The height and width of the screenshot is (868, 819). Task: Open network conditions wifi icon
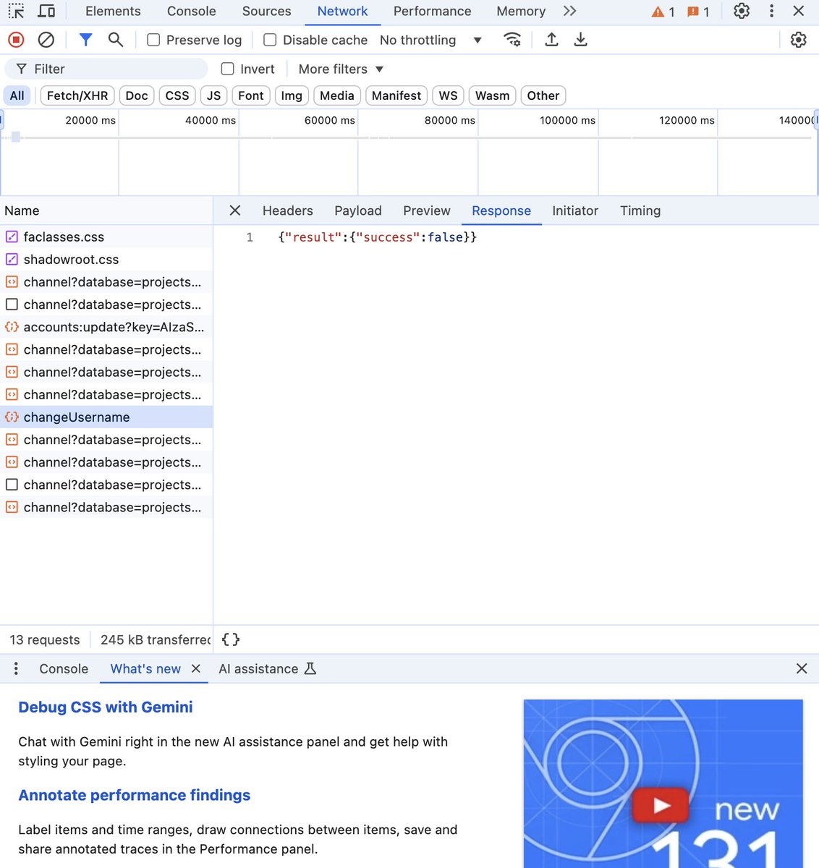coord(512,40)
